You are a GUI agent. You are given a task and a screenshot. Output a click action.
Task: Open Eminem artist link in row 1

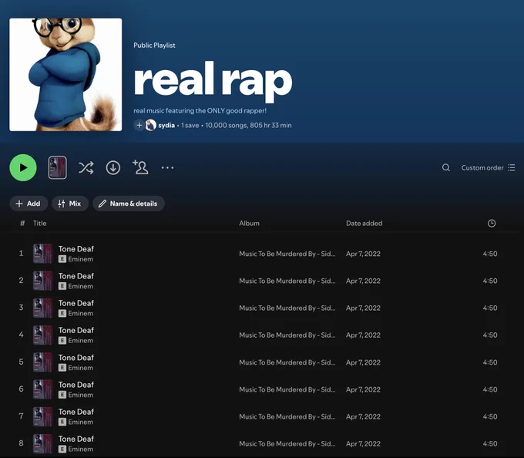[x=81, y=259]
